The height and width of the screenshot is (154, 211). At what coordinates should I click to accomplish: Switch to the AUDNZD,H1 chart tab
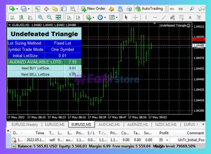[x=138, y=125]
